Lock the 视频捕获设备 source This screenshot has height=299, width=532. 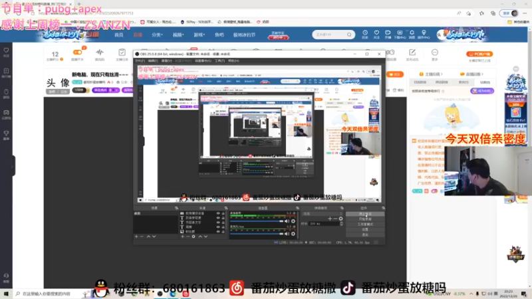223,213
